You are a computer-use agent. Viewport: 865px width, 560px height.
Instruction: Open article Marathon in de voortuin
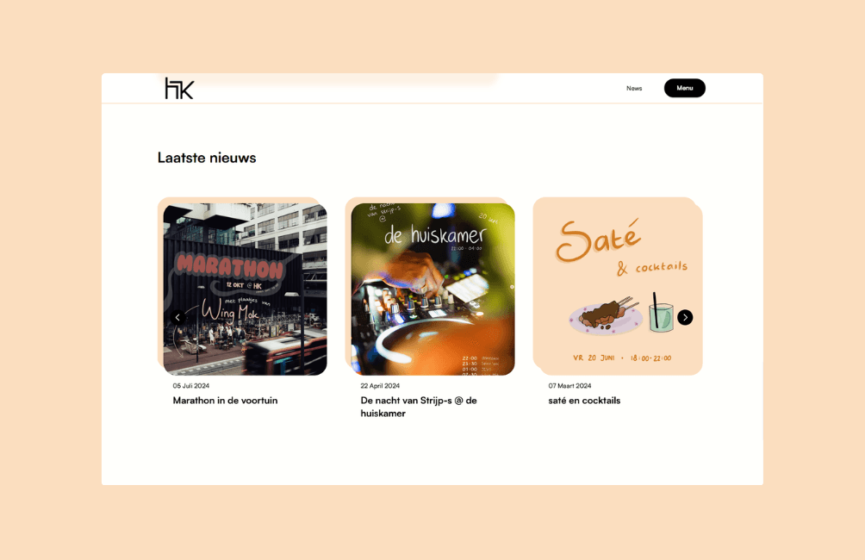[x=225, y=401]
